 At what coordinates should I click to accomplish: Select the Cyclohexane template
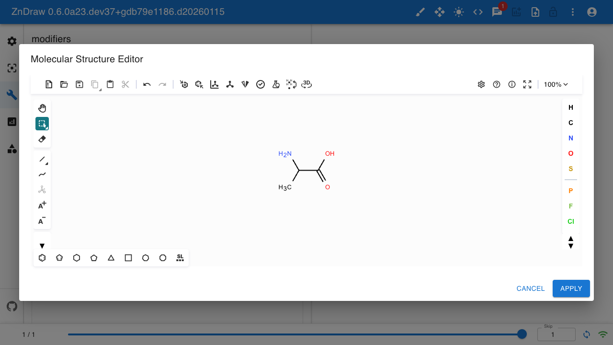tap(77, 258)
